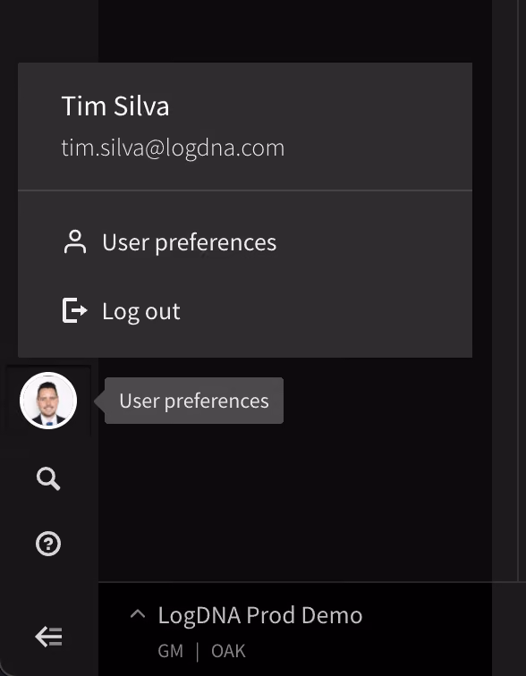This screenshot has width=526, height=676.
Task: Click the person icon beside User preferences
Action: pyautogui.click(x=75, y=241)
